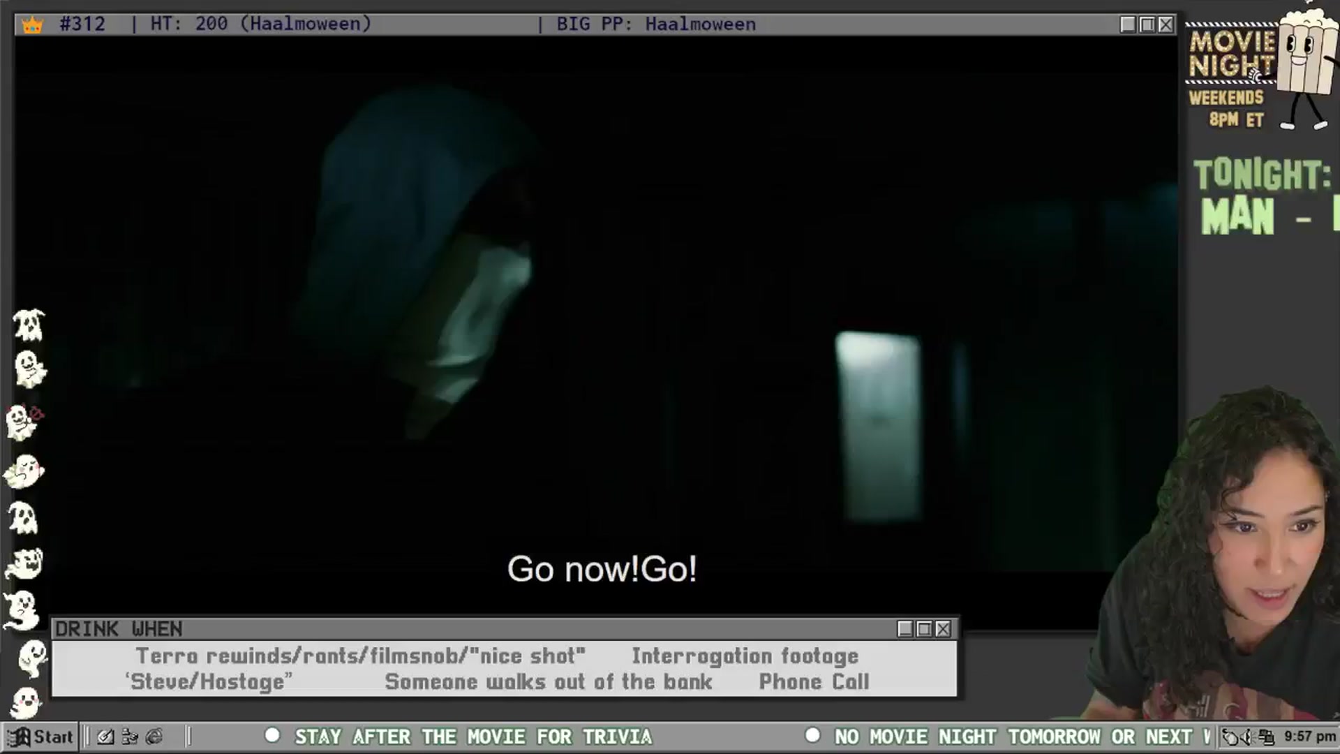Click 'Terra rewinds/rants/filmsnob' rule text
Viewport: 1340px width, 754px height.
360,656
